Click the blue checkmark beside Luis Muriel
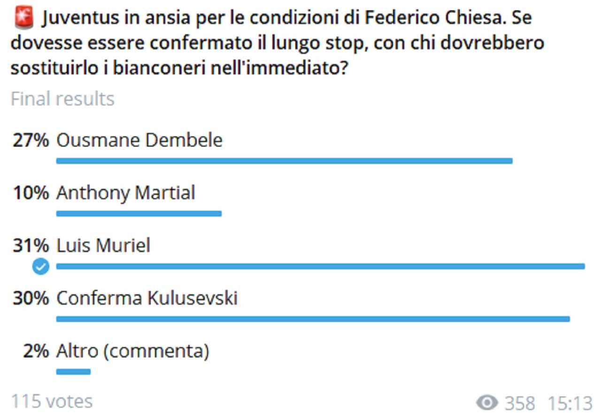The height and width of the screenshot is (417, 601). click(40, 267)
